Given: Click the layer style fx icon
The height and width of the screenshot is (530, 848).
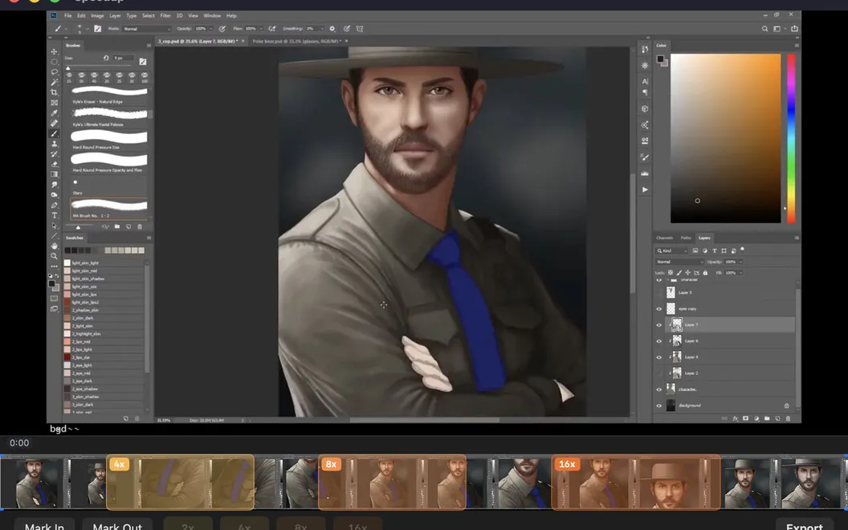Looking at the screenshot, I should click(x=736, y=418).
